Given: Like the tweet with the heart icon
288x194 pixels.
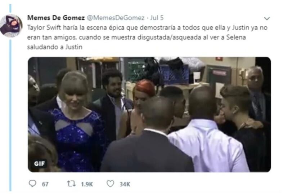Looking at the screenshot, I should tap(110, 184).
